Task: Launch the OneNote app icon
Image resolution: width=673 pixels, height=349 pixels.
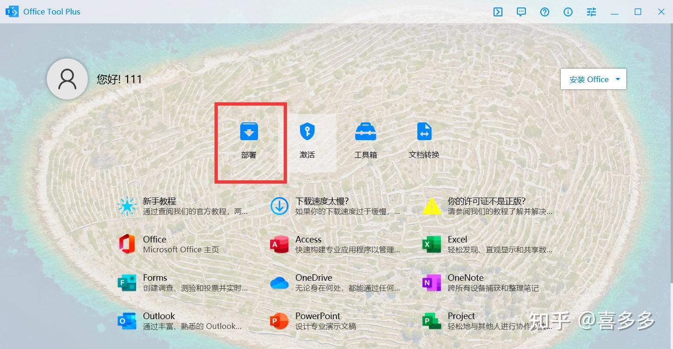Action: [x=432, y=283]
